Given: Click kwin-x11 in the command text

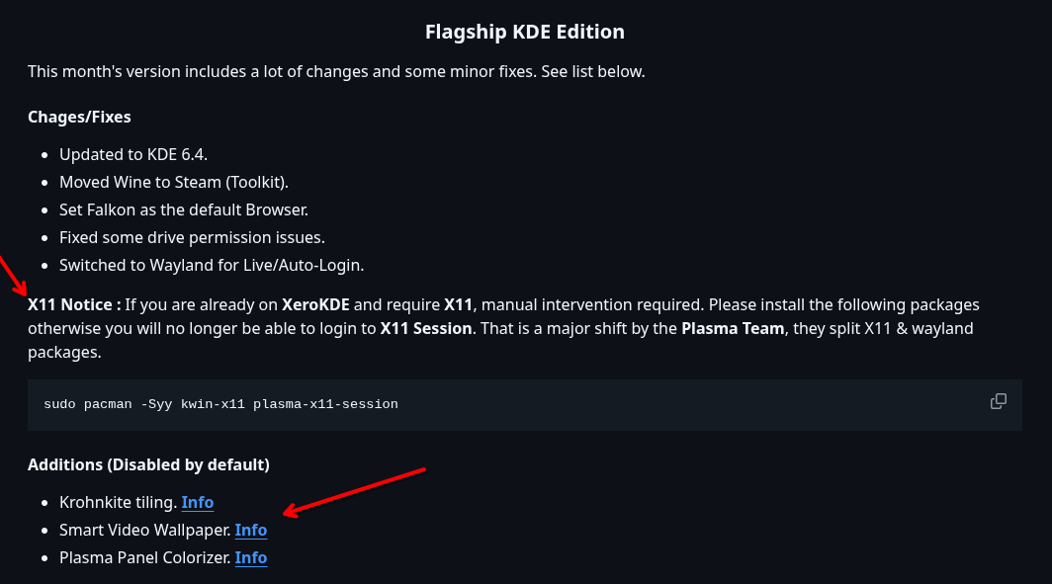Looking at the screenshot, I should click(213, 404).
